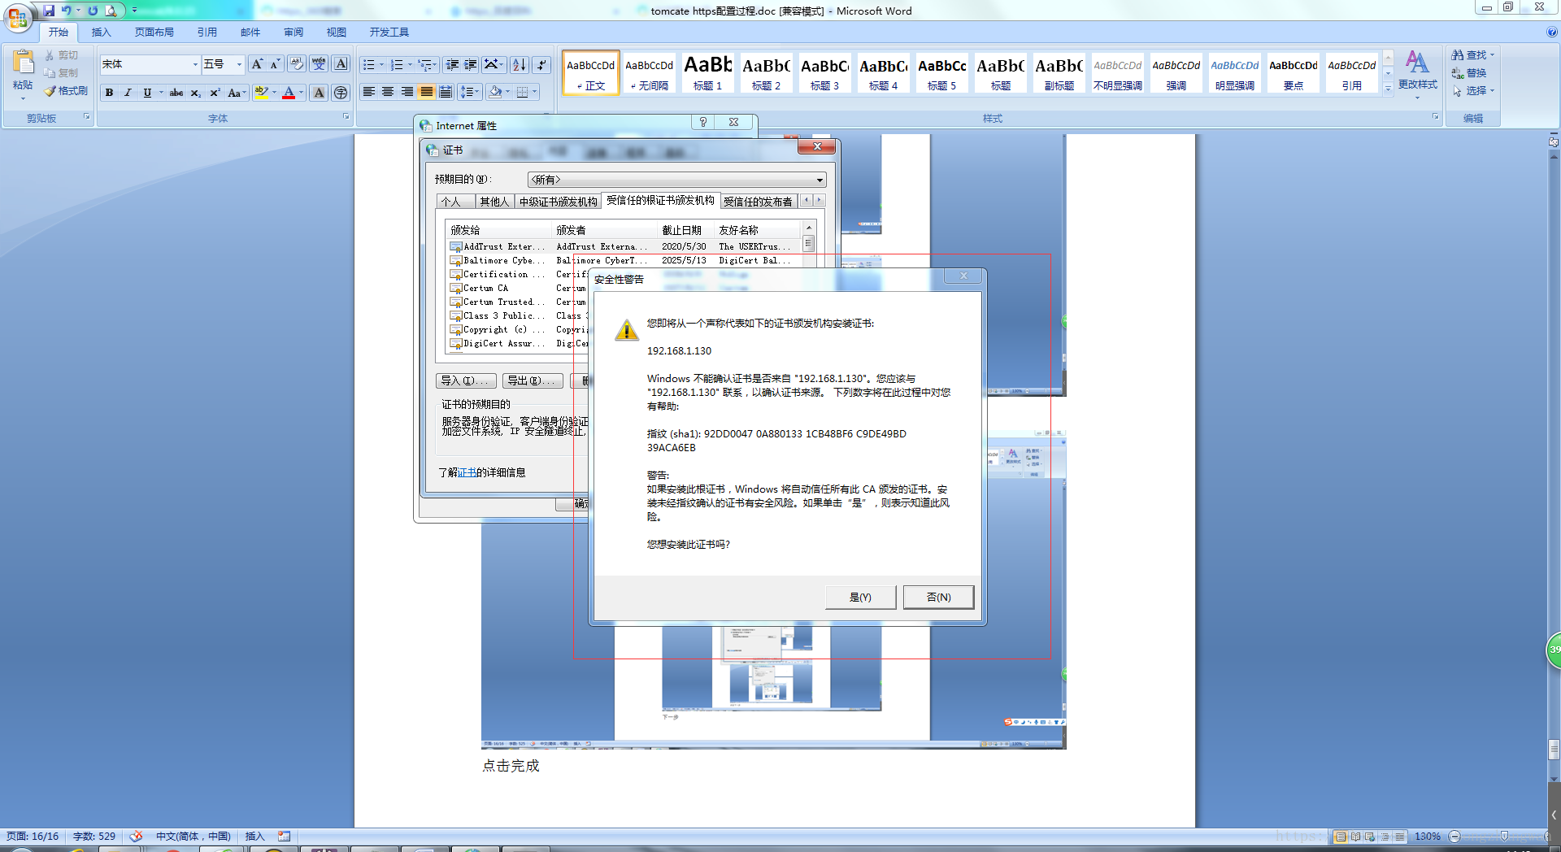Open the 引用 (References) tab

click(207, 33)
